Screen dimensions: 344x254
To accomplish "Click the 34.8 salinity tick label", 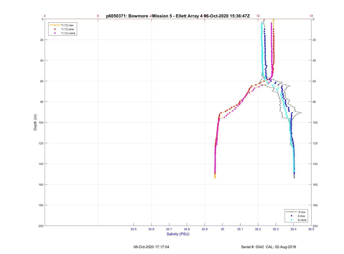I will [187, 229].
